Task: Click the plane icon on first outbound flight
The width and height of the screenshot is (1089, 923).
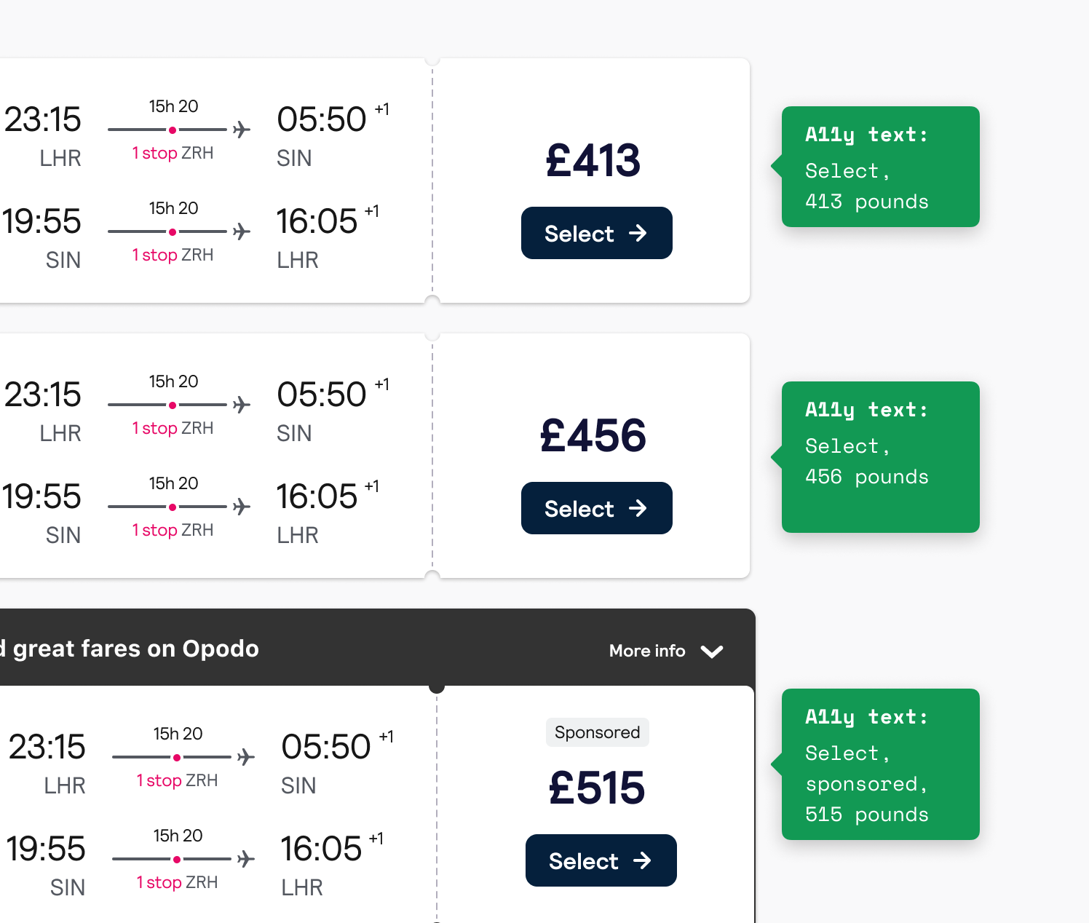Action: [242, 130]
